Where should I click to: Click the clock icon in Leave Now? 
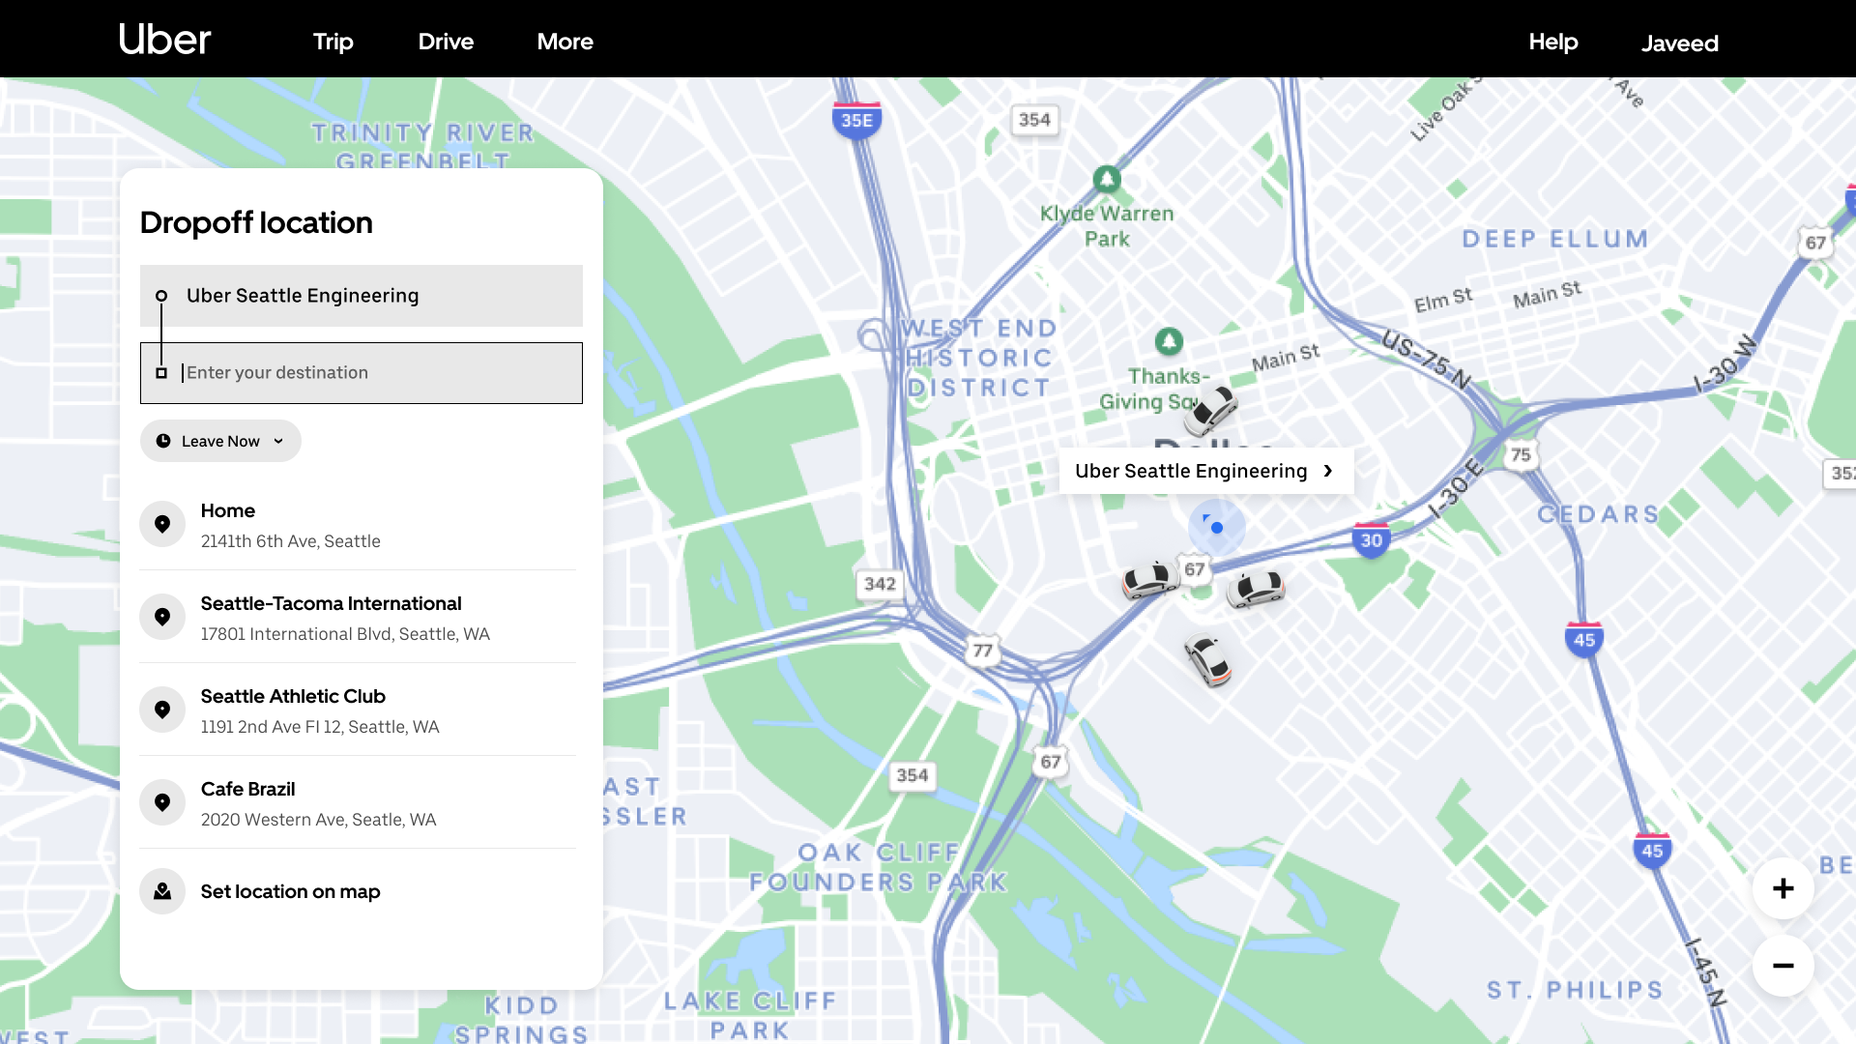click(163, 441)
